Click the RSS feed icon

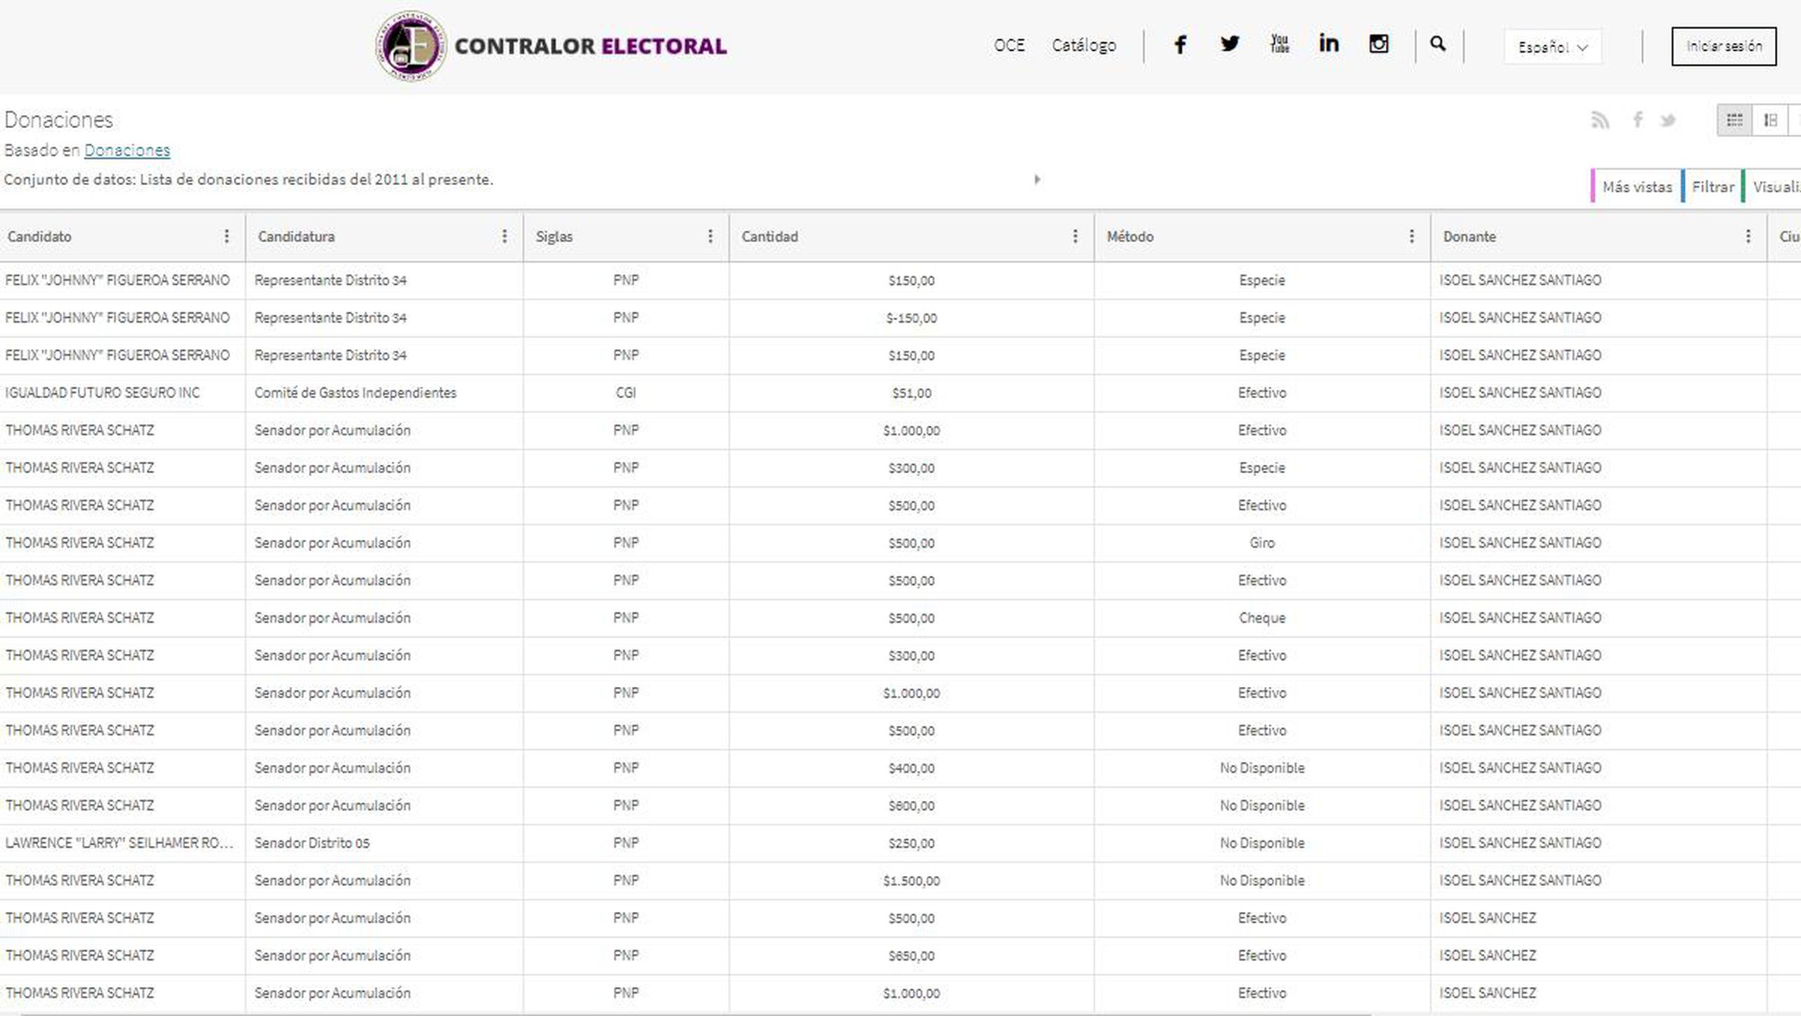tap(1600, 120)
